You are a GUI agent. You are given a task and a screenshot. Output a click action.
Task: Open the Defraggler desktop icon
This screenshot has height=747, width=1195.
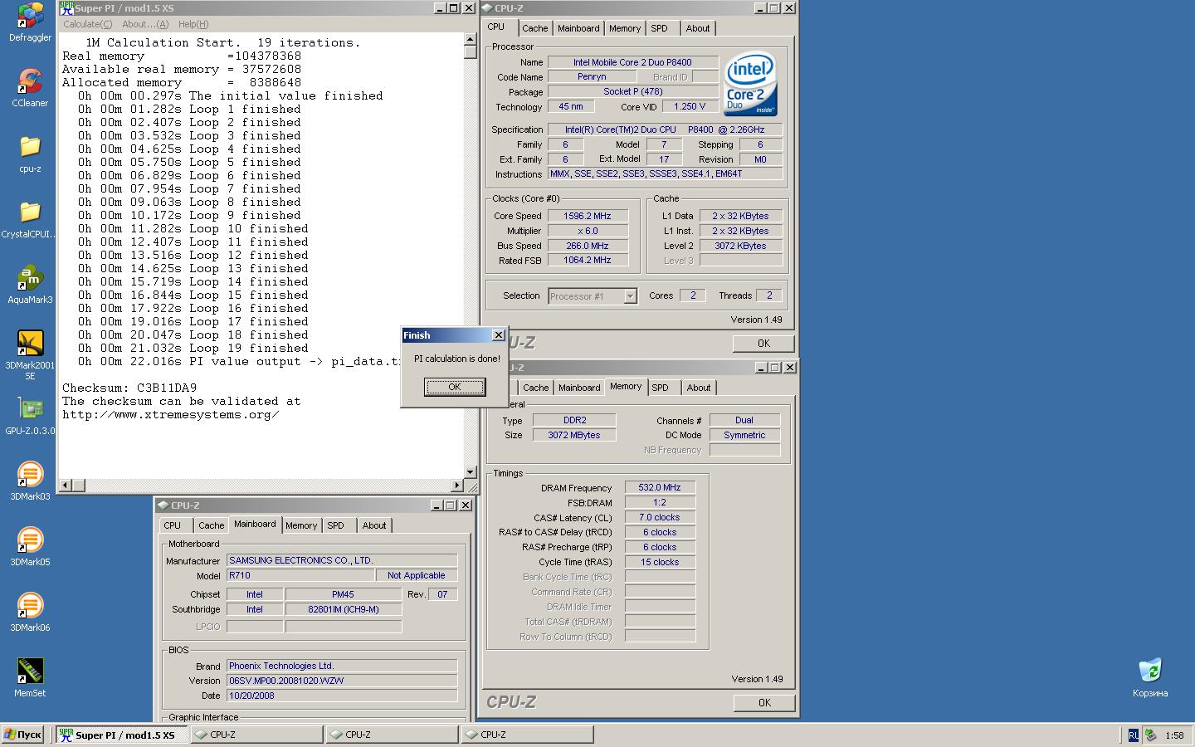(x=30, y=23)
